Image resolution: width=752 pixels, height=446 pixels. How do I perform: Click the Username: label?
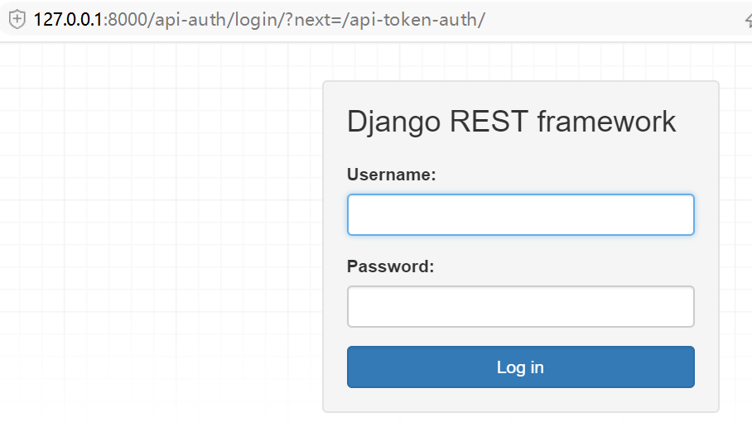click(x=392, y=175)
